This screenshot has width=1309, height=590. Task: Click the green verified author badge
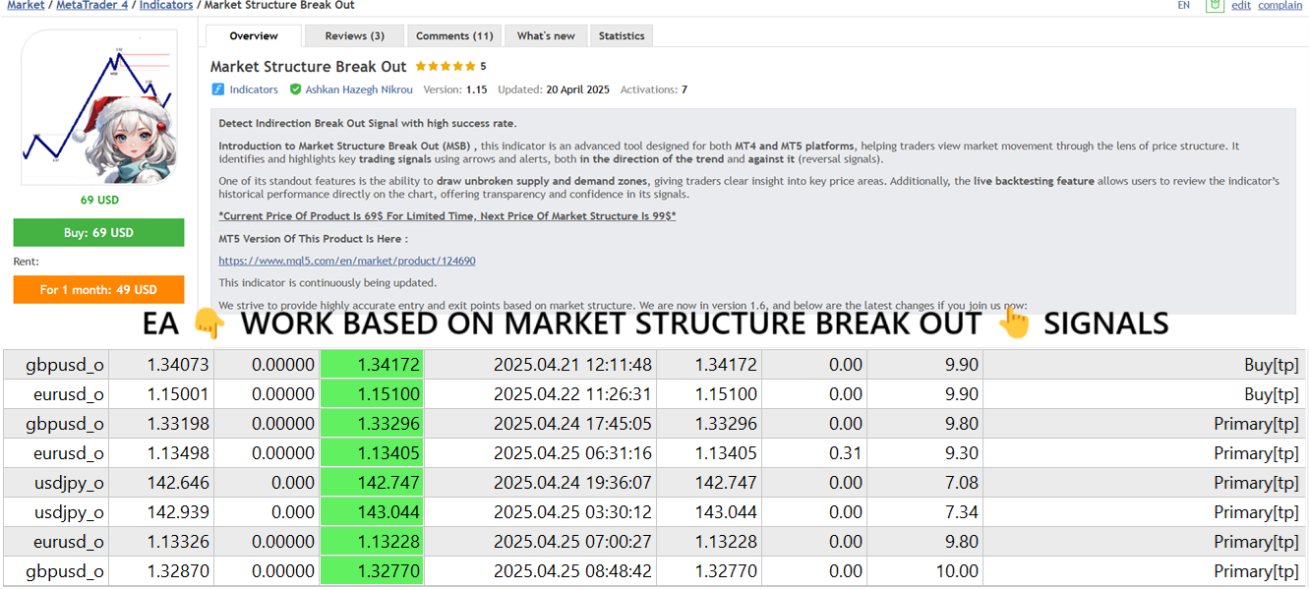pos(295,89)
